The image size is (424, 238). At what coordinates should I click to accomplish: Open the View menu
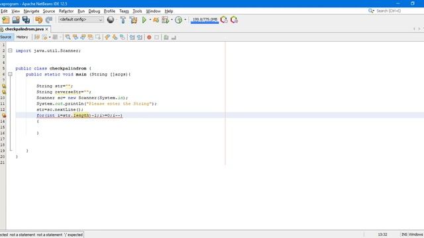(16, 11)
